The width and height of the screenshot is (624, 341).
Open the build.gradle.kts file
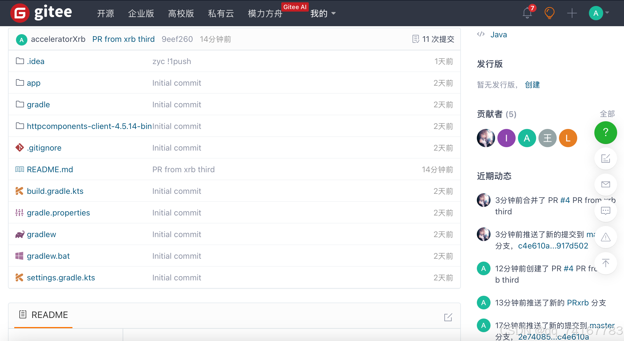pyautogui.click(x=55, y=191)
